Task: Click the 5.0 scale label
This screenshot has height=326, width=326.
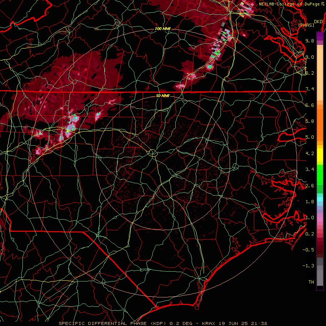Action: pyautogui.click(x=310, y=137)
